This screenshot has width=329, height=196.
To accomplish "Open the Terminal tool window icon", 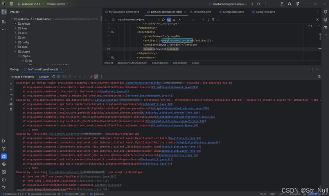I will [4, 172].
